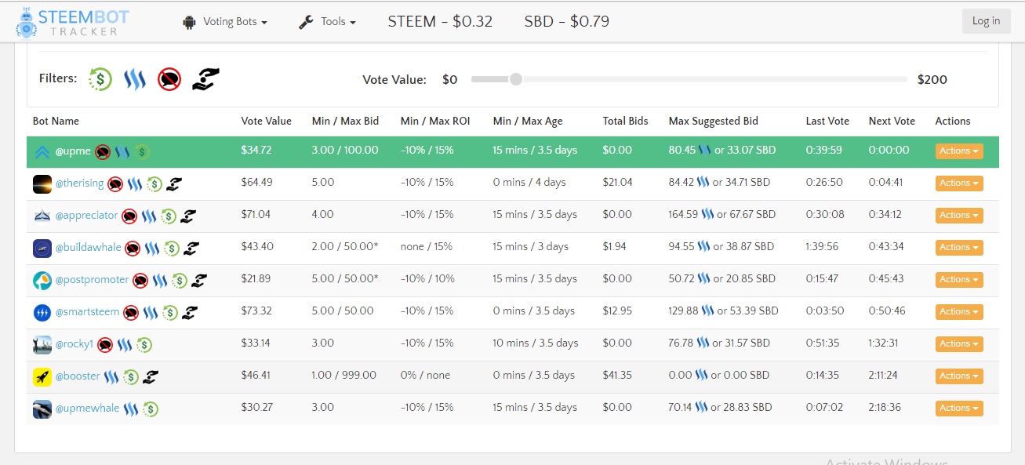Click the @upme avatar icon

(x=42, y=151)
